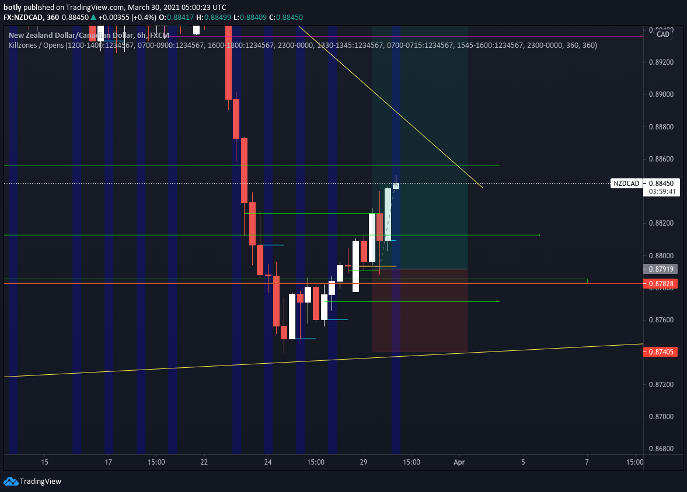Click the Apr month label on time axis

click(x=459, y=462)
